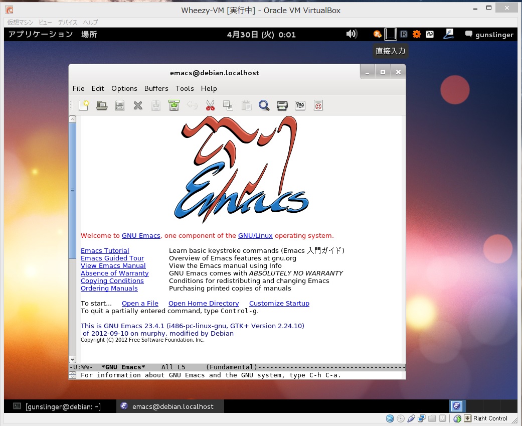The width and height of the screenshot is (522, 426).
Task: Click the Copy toolbar icon
Action: point(228,105)
